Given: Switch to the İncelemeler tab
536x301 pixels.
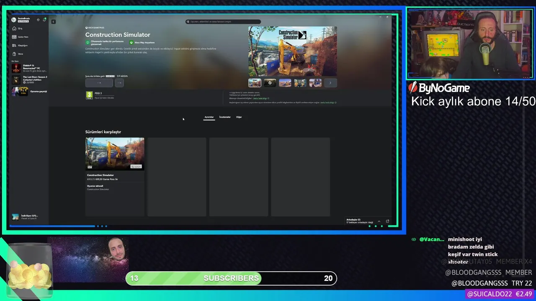Looking at the screenshot, I should [225, 117].
